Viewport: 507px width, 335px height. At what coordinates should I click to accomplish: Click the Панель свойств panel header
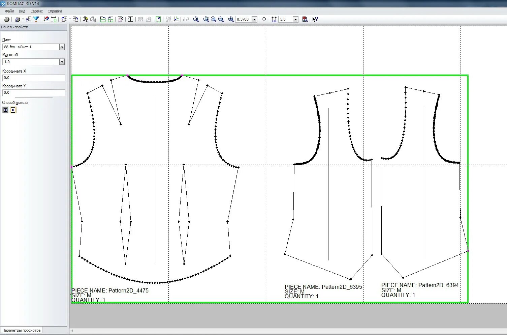coord(34,27)
